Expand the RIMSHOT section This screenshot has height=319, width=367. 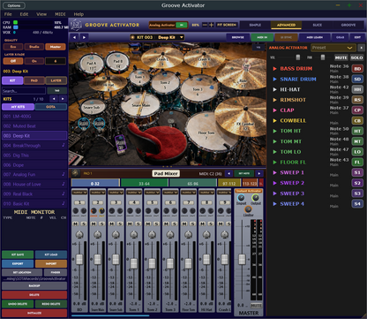[x=274, y=100]
